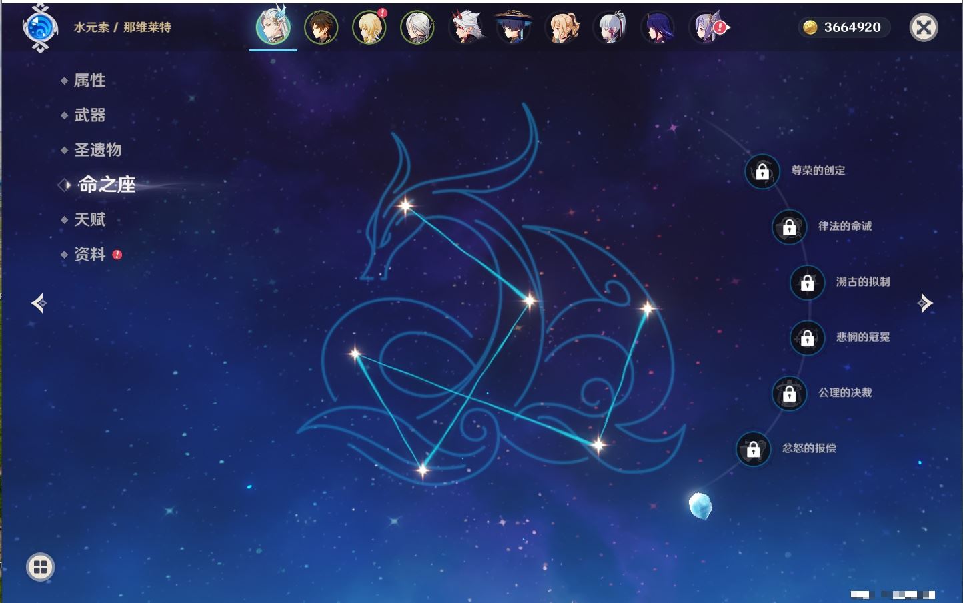Click the 忿怒的报偿 lock icon

[753, 450]
